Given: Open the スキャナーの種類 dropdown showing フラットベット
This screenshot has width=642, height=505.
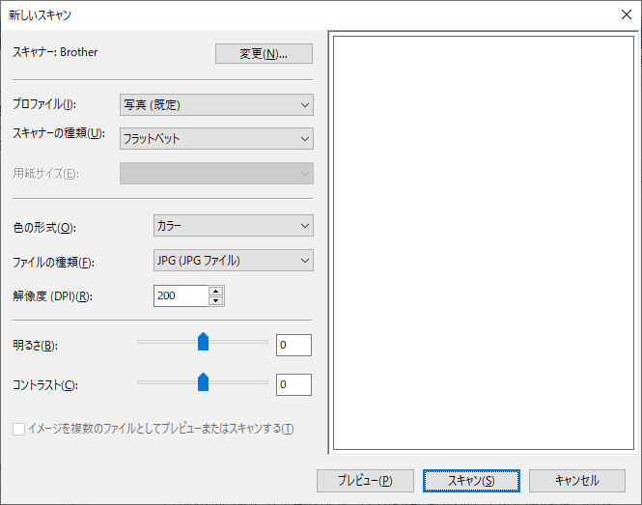Looking at the screenshot, I should (216, 138).
